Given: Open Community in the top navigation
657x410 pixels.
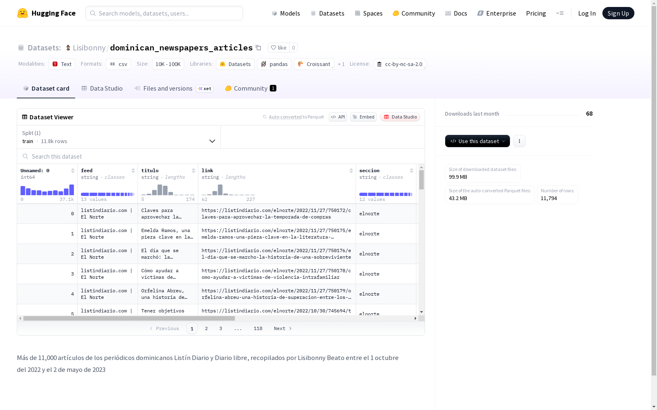Looking at the screenshot, I should point(413,13).
